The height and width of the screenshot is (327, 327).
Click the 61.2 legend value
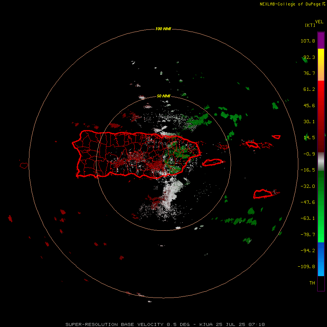click(309, 89)
